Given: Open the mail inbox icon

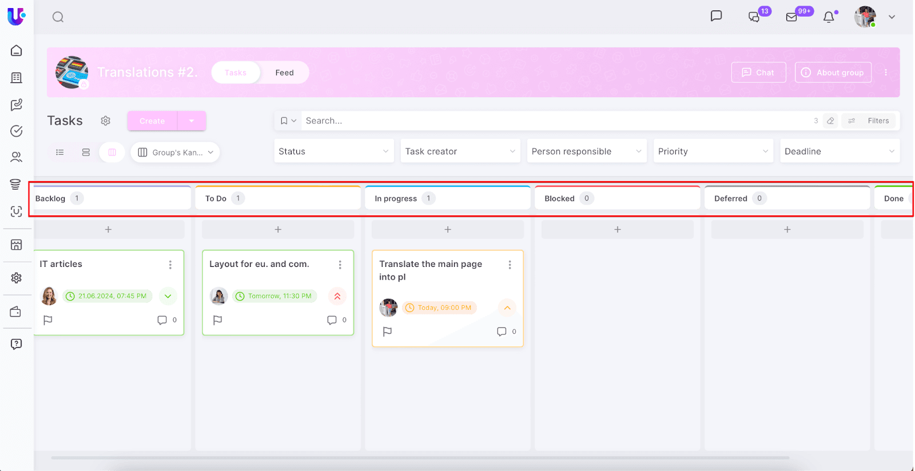Looking at the screenshot, I should click(x=791, y=17).
